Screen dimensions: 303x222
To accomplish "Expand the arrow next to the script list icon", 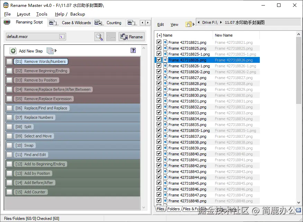I will 56,50.
